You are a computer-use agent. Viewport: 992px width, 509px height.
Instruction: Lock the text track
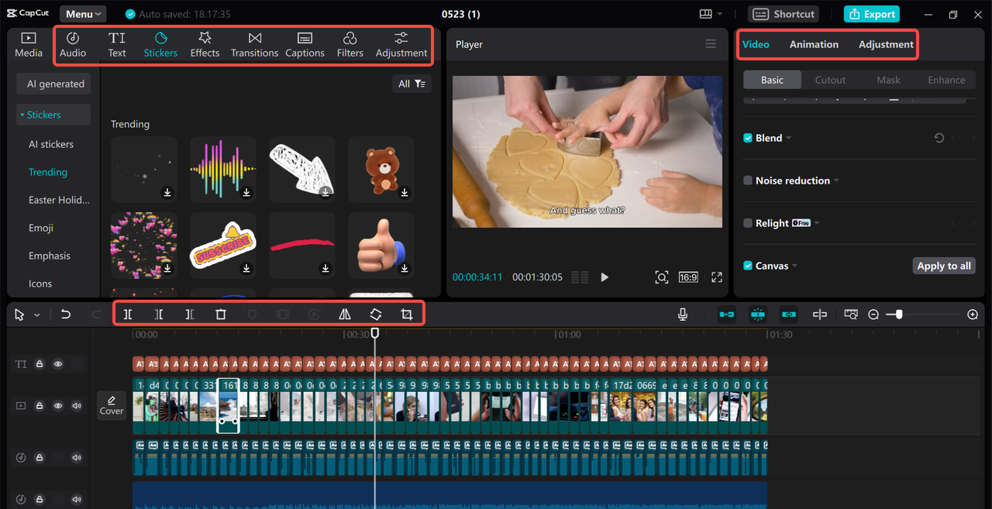coord(40,364)
